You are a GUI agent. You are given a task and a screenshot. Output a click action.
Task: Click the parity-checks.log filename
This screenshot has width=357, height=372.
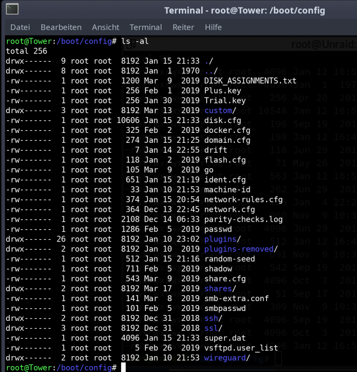[243, 219]
